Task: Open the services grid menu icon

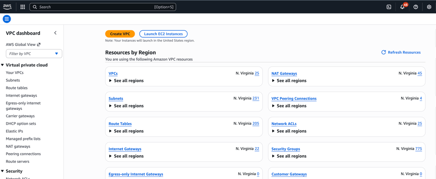Action: coord(23,7)
